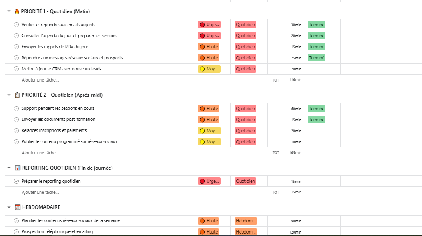Check off 'Publier le contenu programmé' task
This screenshot has width=422, height=236.
tap(16, 142)
